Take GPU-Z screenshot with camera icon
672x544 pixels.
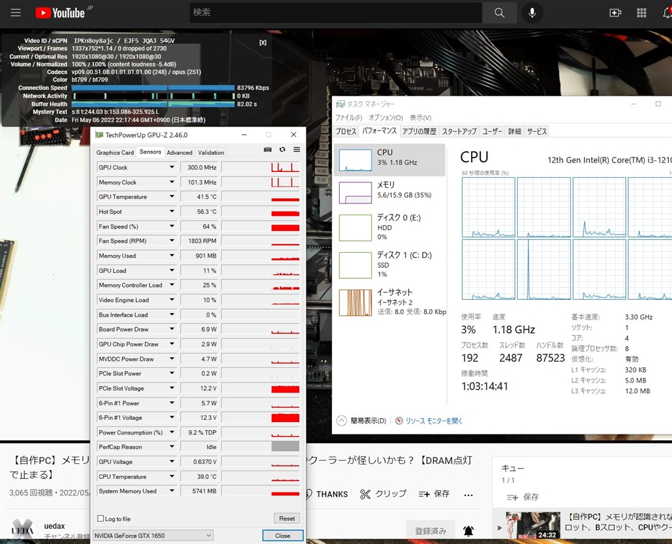pyautogui.click(x=268, y=150)
